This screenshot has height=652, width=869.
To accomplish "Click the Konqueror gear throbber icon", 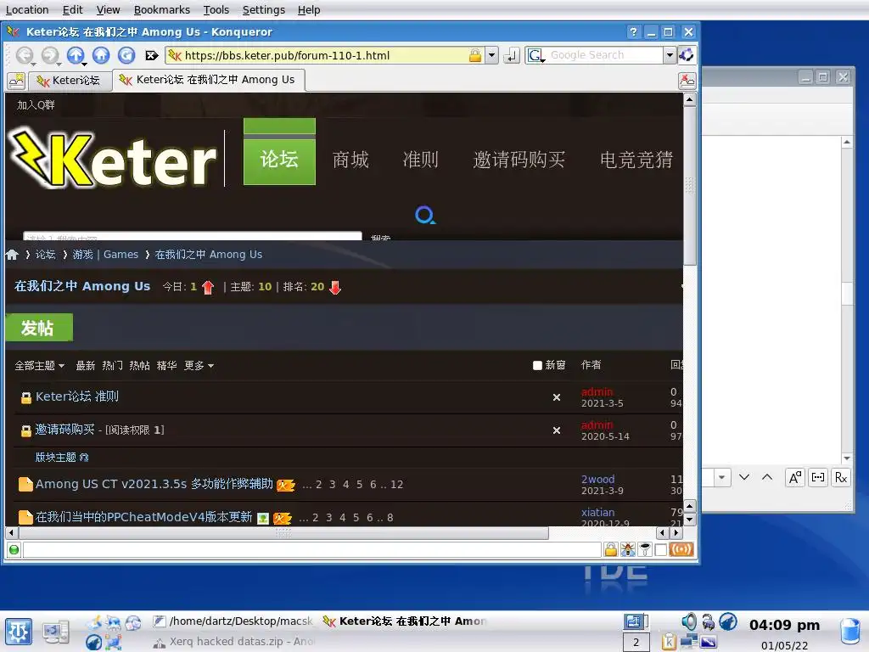I will [686, 55].
